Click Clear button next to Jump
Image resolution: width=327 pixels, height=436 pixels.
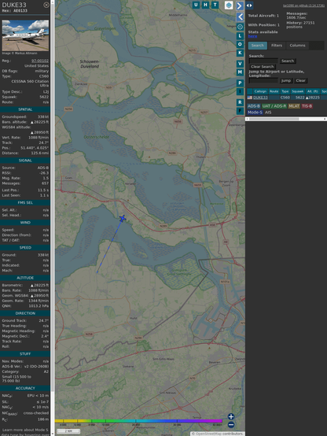pyautogui.click(x=300, y=80)
